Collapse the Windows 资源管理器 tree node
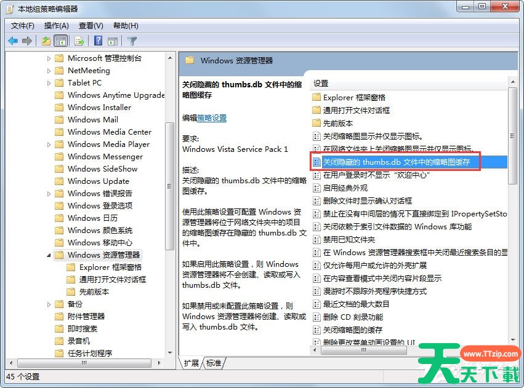The width and height of the screenshot is (524, 388). (49, 255)
